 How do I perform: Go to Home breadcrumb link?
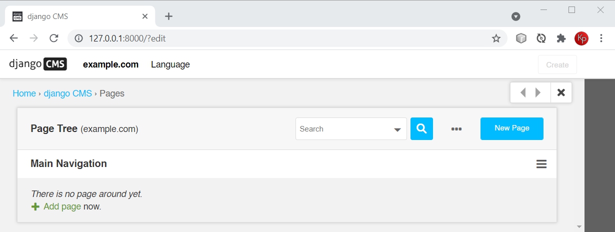[x=24, y=93]
